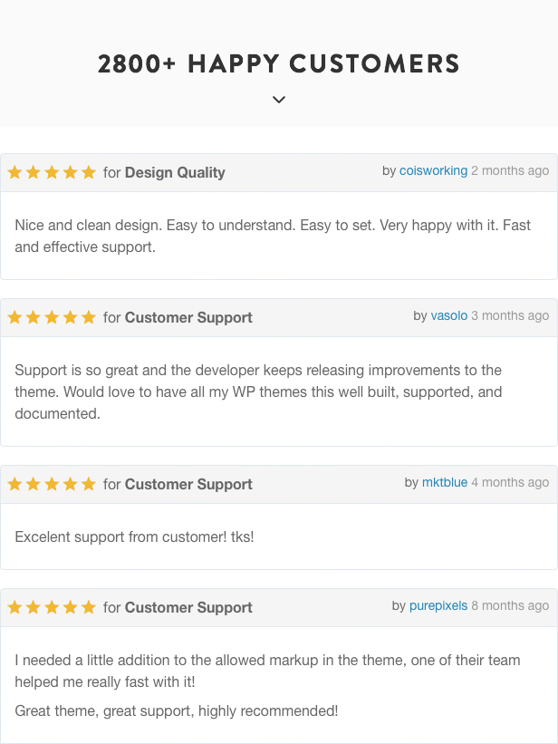Open vasolo's user profile link

pos(449,316)
